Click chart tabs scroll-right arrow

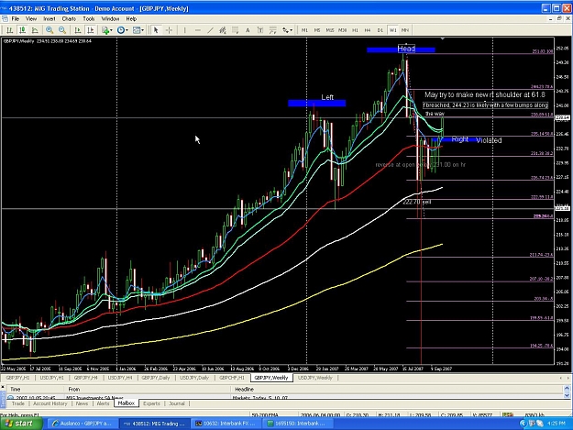(x=568, y=378)
